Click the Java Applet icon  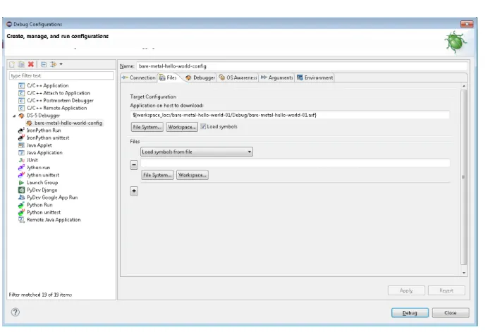tap(21, 145)
